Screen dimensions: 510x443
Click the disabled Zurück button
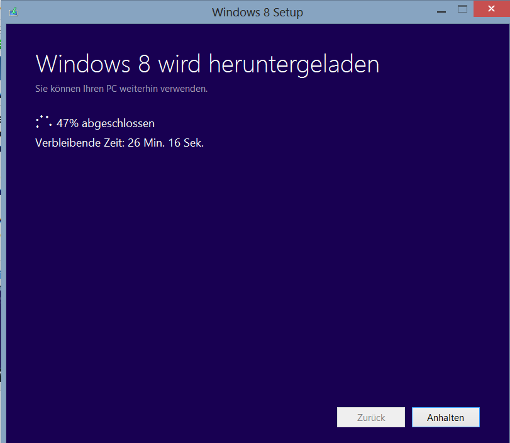[x=371, y=417]
